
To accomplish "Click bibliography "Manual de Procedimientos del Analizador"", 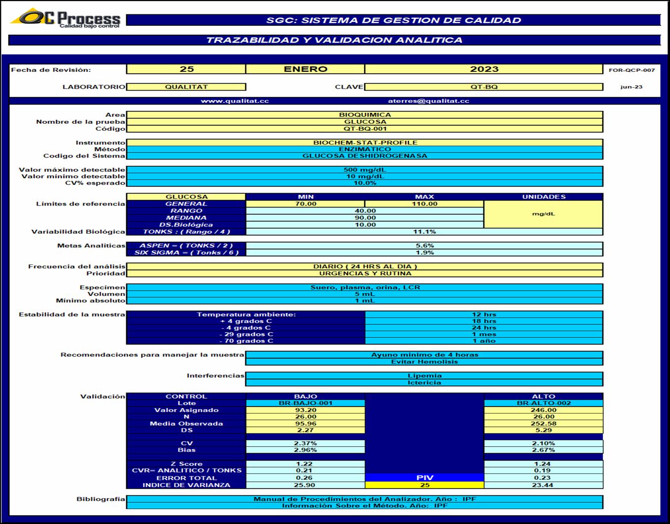I will [x=365, y=499].
